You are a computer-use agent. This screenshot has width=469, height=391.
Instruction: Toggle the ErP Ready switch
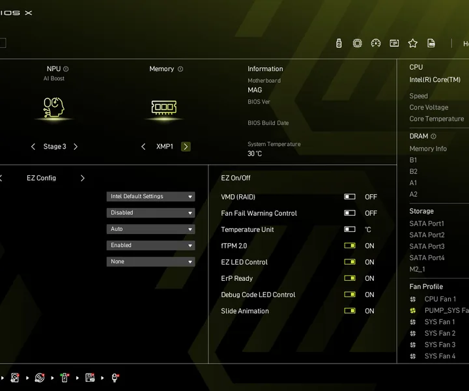tap(350, 278)
